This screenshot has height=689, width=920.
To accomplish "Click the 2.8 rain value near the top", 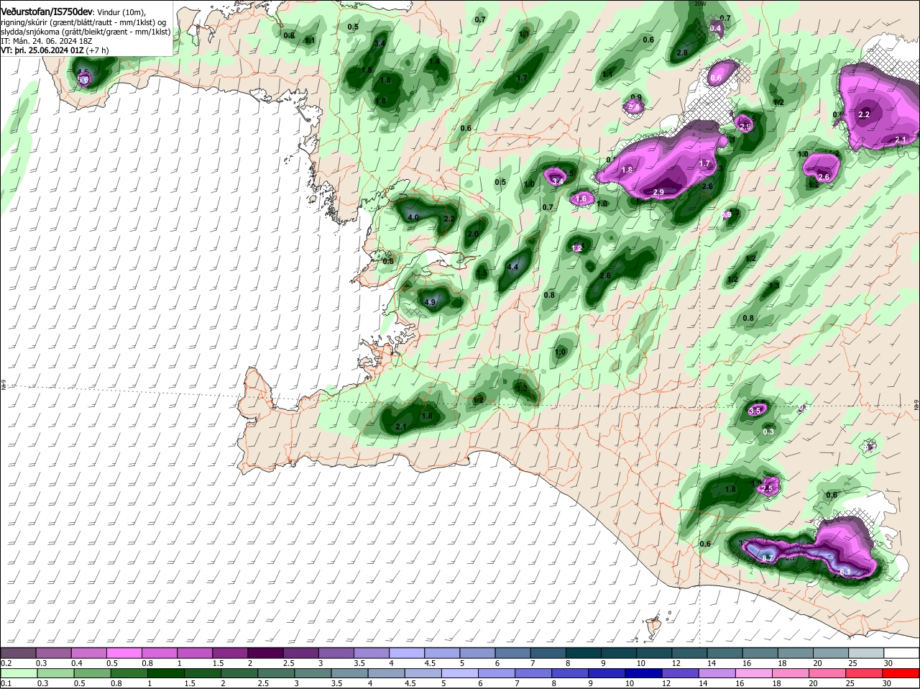I will click(682, 53).
